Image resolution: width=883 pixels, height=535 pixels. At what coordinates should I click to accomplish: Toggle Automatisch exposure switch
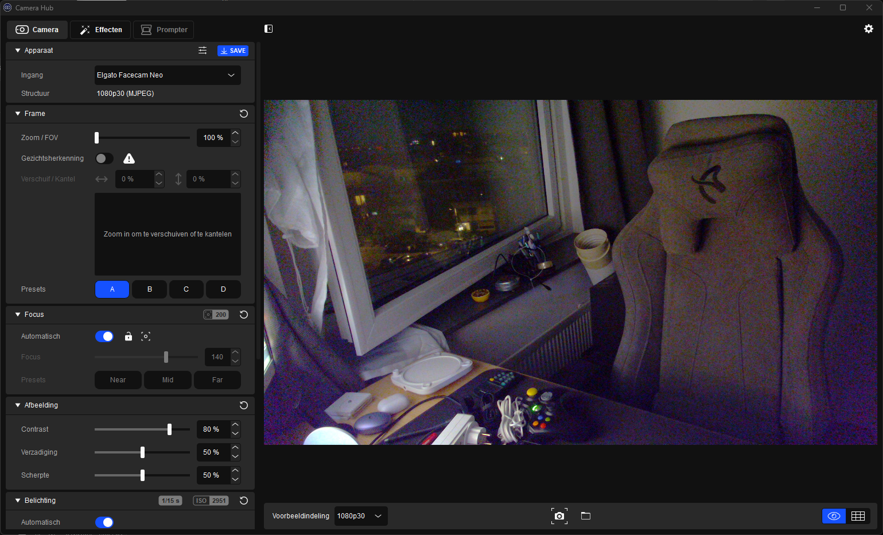[104, 522]
